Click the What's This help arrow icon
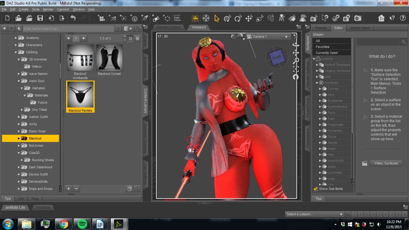Screen dimensions: 409x230 point(392,18)
